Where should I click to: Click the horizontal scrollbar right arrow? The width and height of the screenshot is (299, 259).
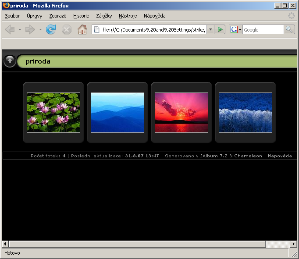[x=294, y=244]
